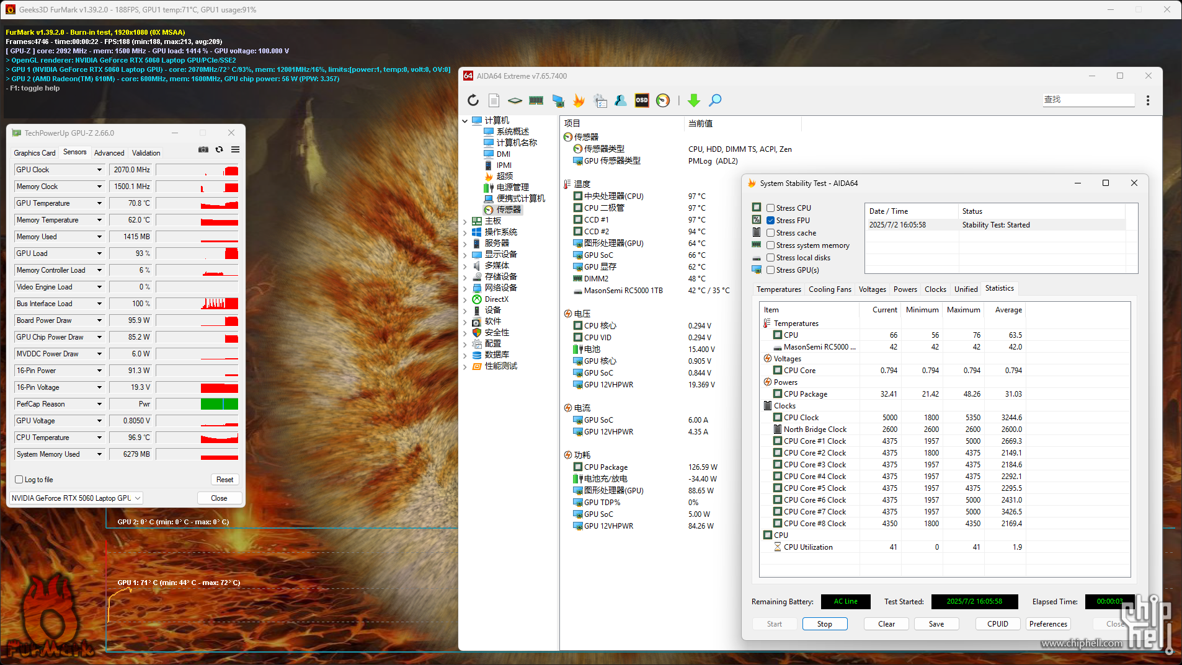Click the 项目 column header
The width and height of the screenshot is (1182, 665).
pyautogui.click(x=622, y=124)
